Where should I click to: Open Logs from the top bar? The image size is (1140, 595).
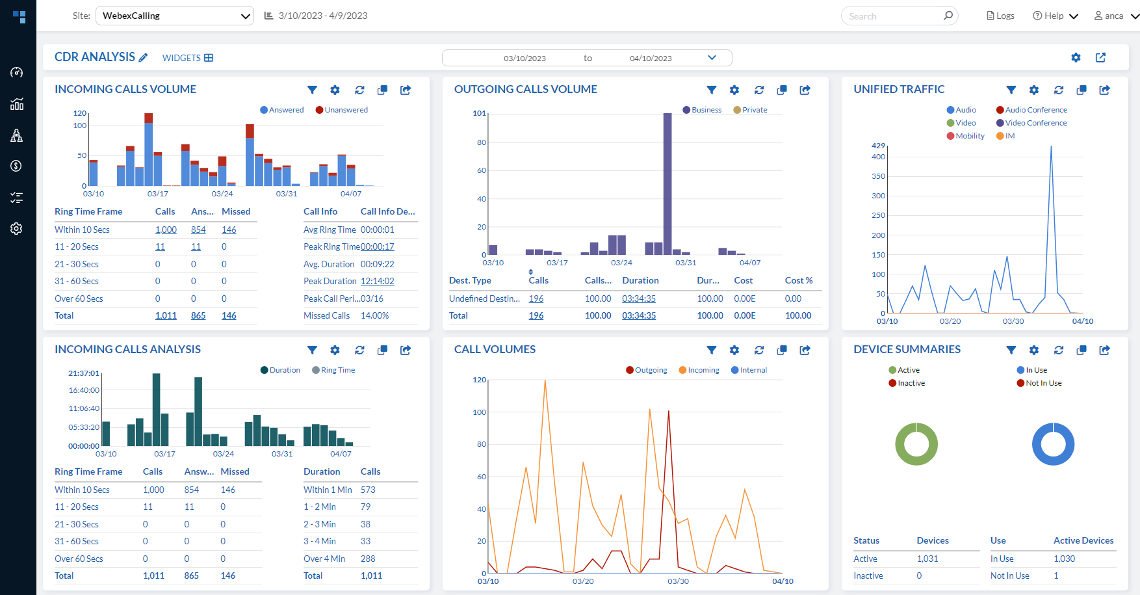[1000, 16]
